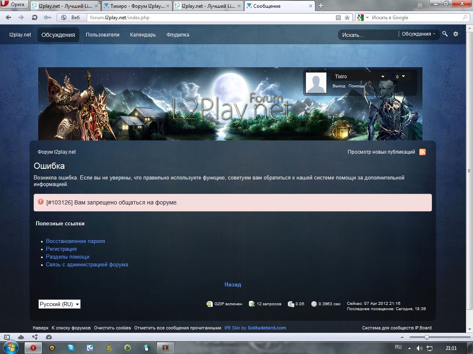Click the forum search magnifier icon
This screenshot has width=473, height=354.
pos(445,34)
